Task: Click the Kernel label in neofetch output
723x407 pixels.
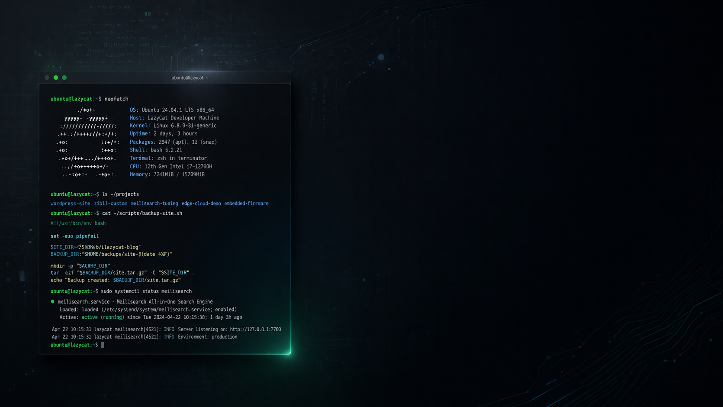Action: tap(140, 126)
